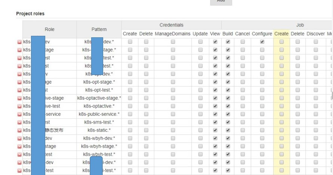Click the highlighted Job Create column header
Viewport: 333px width, 175px height.
tap(281, 34)
